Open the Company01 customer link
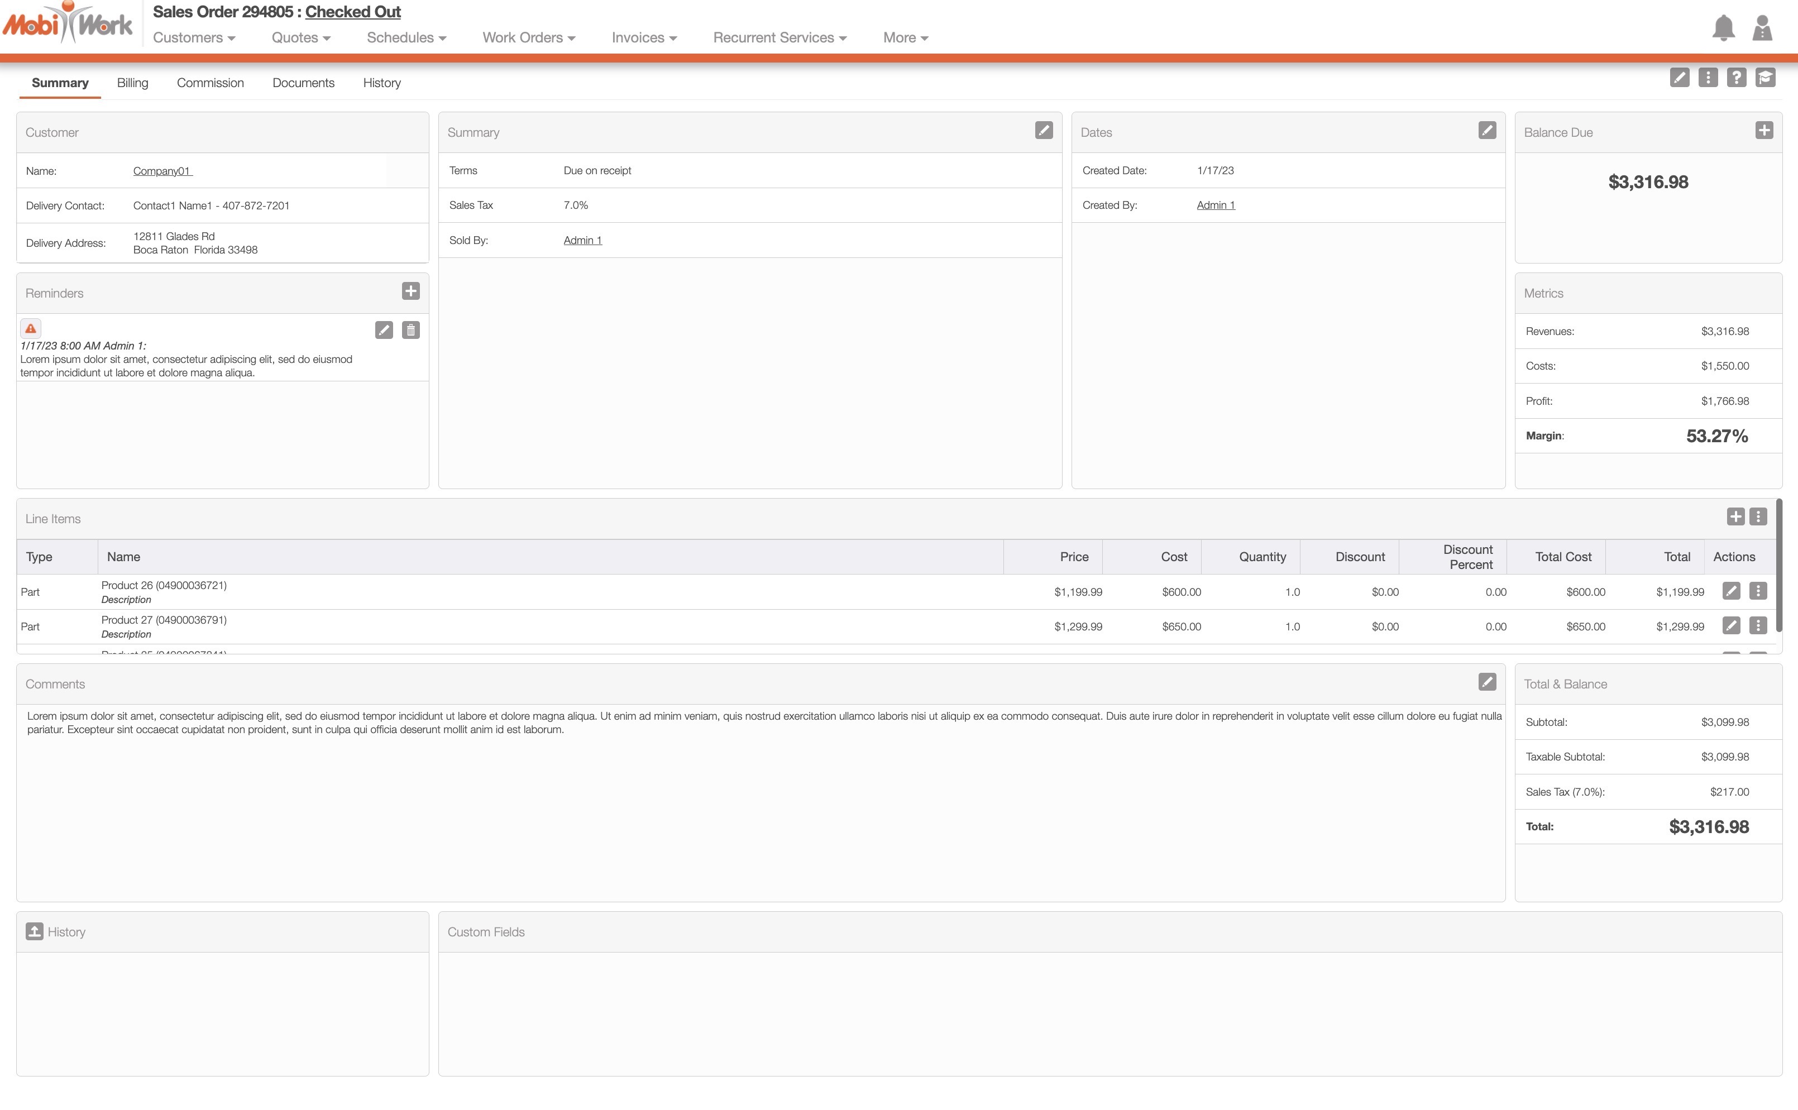Screen dimensions: 1798x1110 pos(162,171)
